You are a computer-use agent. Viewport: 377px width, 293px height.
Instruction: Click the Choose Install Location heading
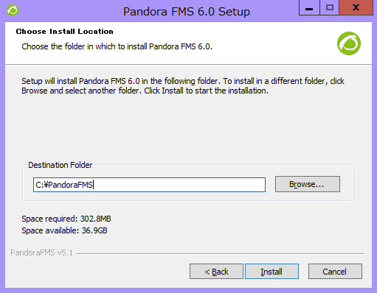[x=65, y=32]
